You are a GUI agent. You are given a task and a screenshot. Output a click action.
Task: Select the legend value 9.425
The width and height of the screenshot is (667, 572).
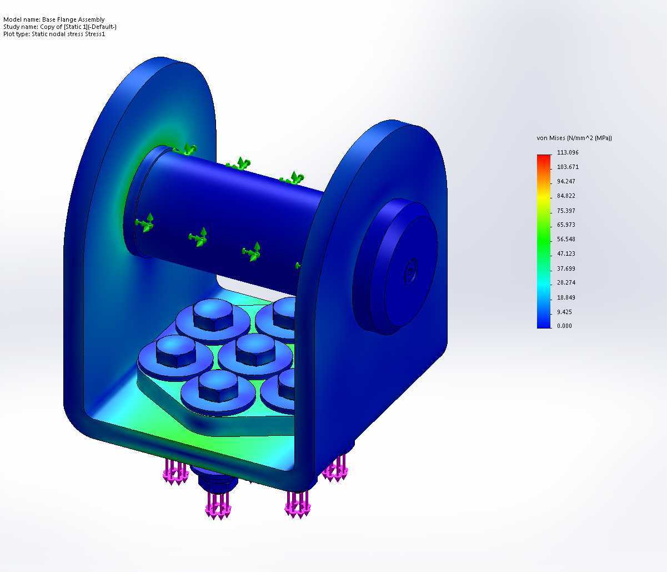coord(565,312)
